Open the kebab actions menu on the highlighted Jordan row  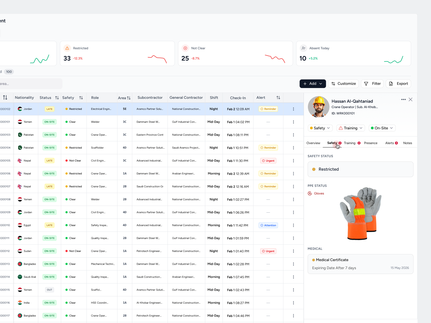pos(293,109)
